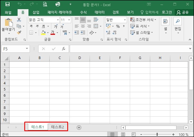Toggle middle vertical alignment
The width and height of the screenshot is (194, 137).
coord(83,19)
